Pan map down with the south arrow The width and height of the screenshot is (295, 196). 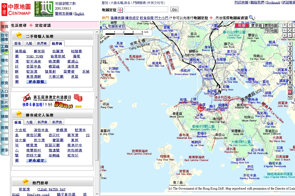click(x=290, y=35)
